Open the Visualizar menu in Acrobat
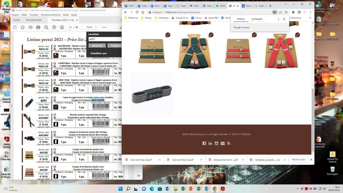 click(34, 15)
